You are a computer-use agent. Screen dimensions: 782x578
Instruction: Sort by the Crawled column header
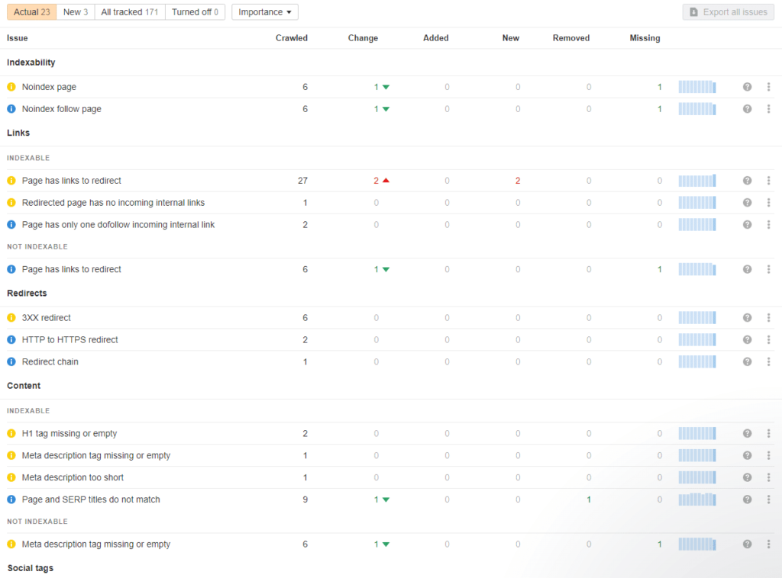click(x=291, y=38)
